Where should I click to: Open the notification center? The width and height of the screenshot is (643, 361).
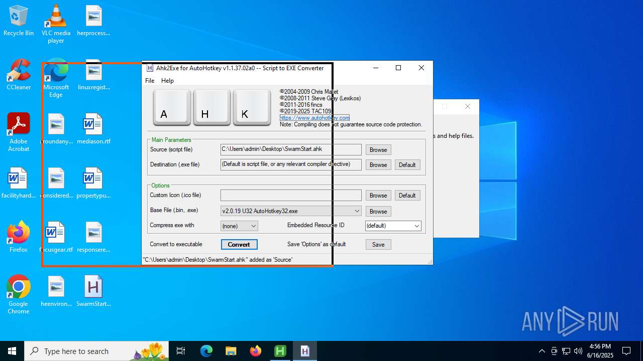[626, 351]
